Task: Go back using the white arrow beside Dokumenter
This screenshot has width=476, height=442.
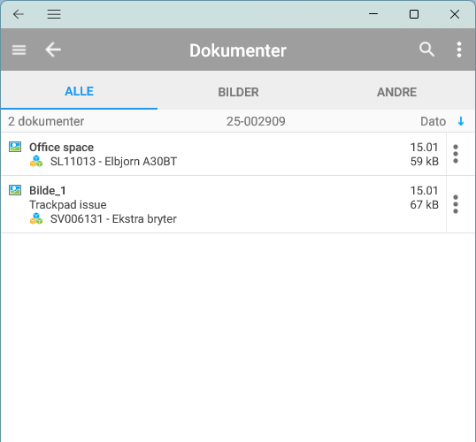Action: coord(53,50)
